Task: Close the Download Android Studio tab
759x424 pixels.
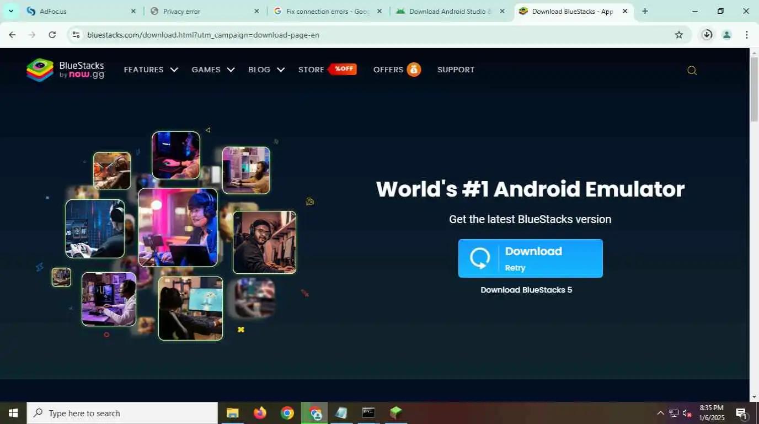Action: point(502,11)
